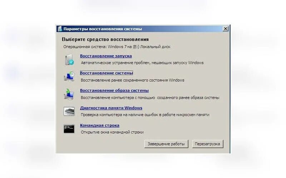The image size is (286, 178).
Task: Select the Восстановление образа системы link
Action: click(114, 90)
